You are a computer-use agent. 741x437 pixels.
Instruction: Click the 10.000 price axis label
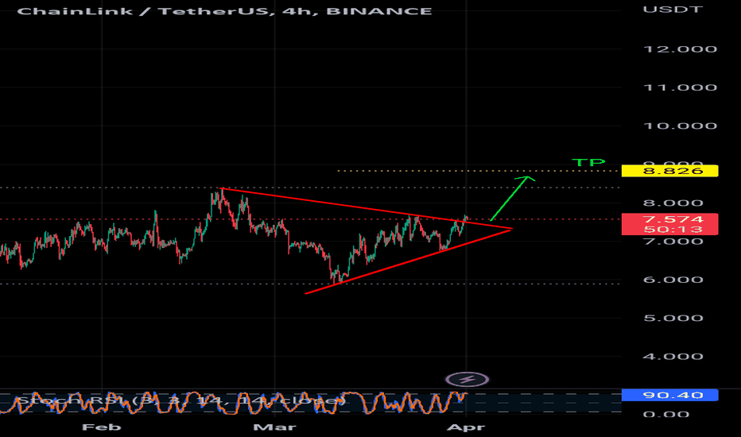(680, 126)
